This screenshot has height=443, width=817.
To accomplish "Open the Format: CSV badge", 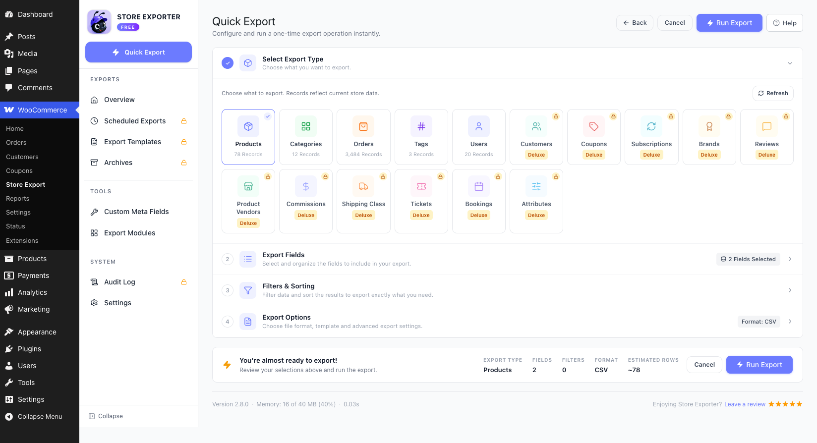I will pyautogui.click(x=759, y=322).
